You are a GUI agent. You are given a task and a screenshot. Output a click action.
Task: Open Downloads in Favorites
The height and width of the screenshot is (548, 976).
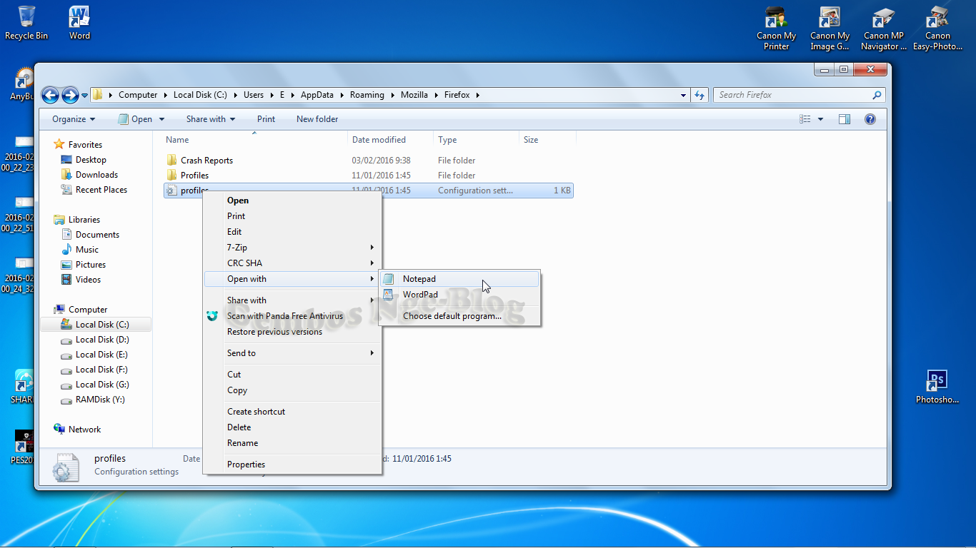(96, 175)
